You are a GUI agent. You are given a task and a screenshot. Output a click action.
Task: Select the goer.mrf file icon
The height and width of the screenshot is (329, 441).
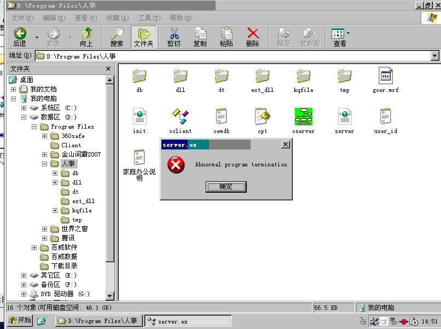pyautogui.click(x=385, y=76)
